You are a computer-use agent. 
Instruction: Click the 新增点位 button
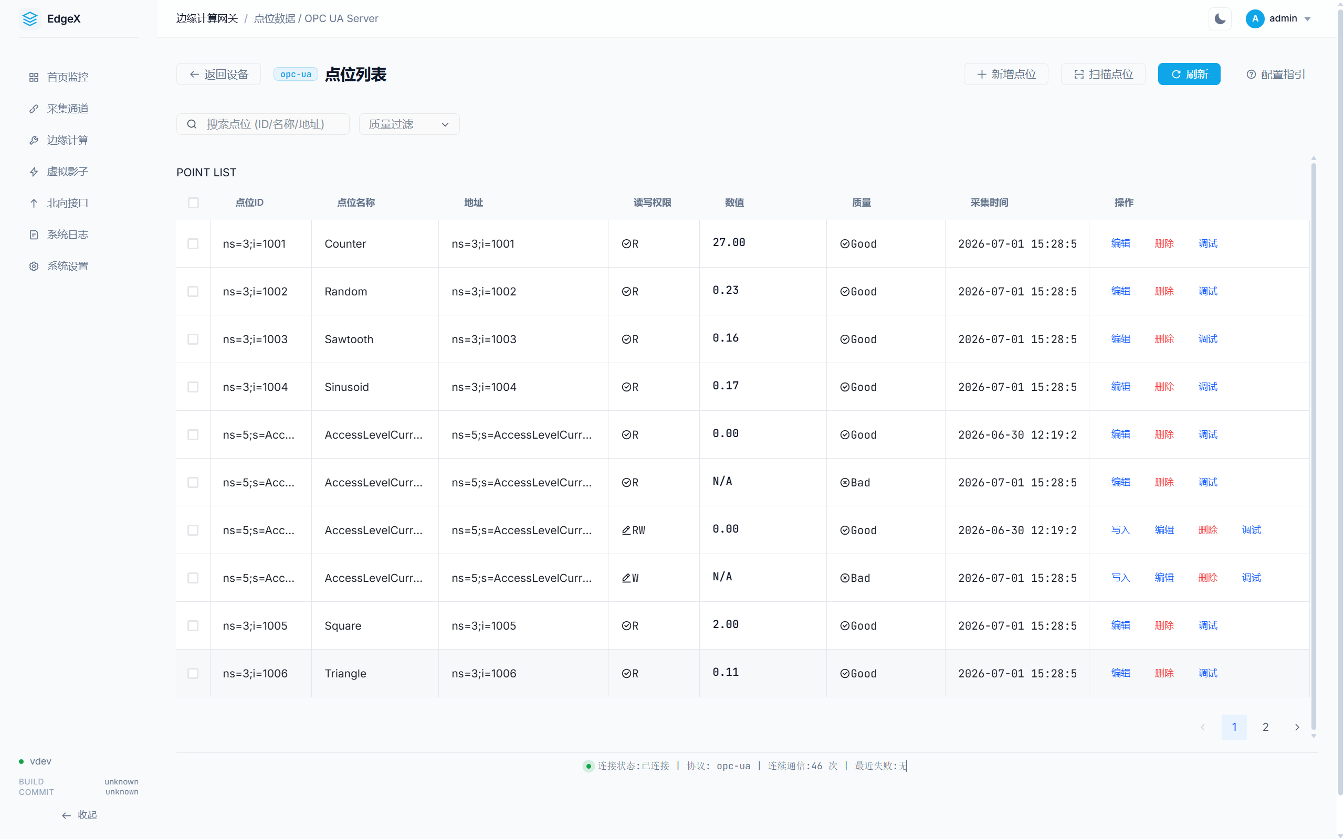[1006, 75]
